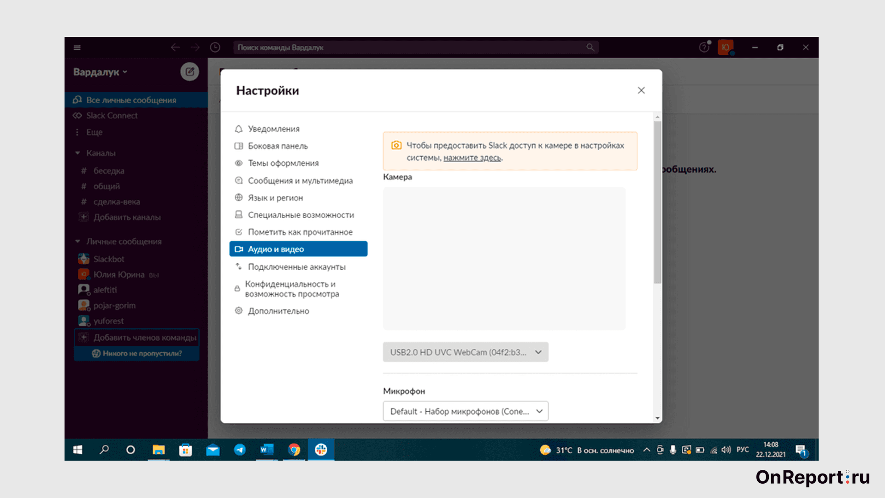The width and height of the screenshot is (885, 498).
Task: Open Подключенные аккаунты section
Action: (298, 267)
